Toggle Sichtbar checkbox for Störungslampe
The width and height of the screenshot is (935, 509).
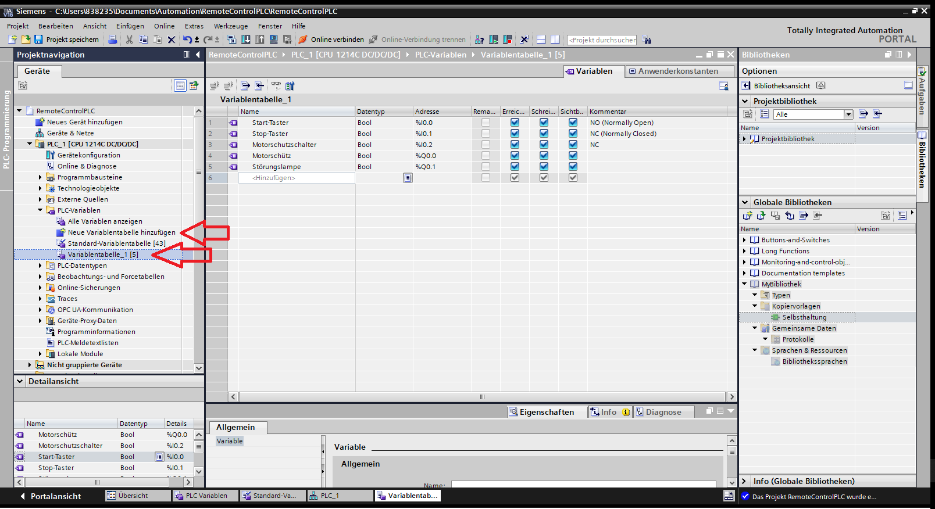tap(573, 167)
